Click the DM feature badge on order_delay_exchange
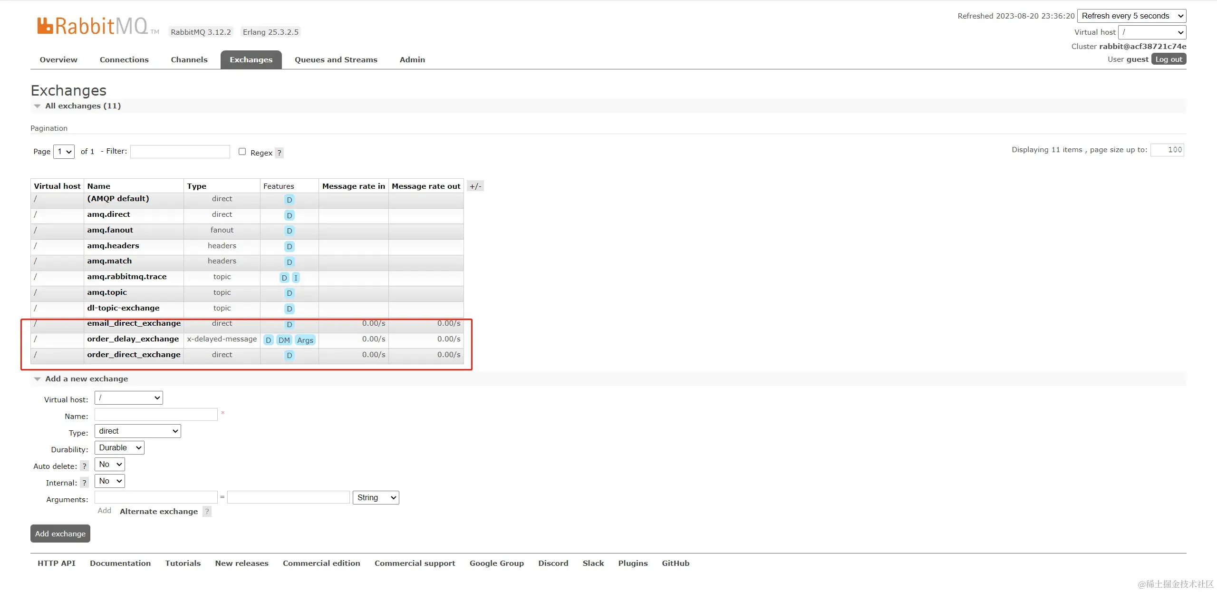1217x592 pixels. click(x=284, y=340)
